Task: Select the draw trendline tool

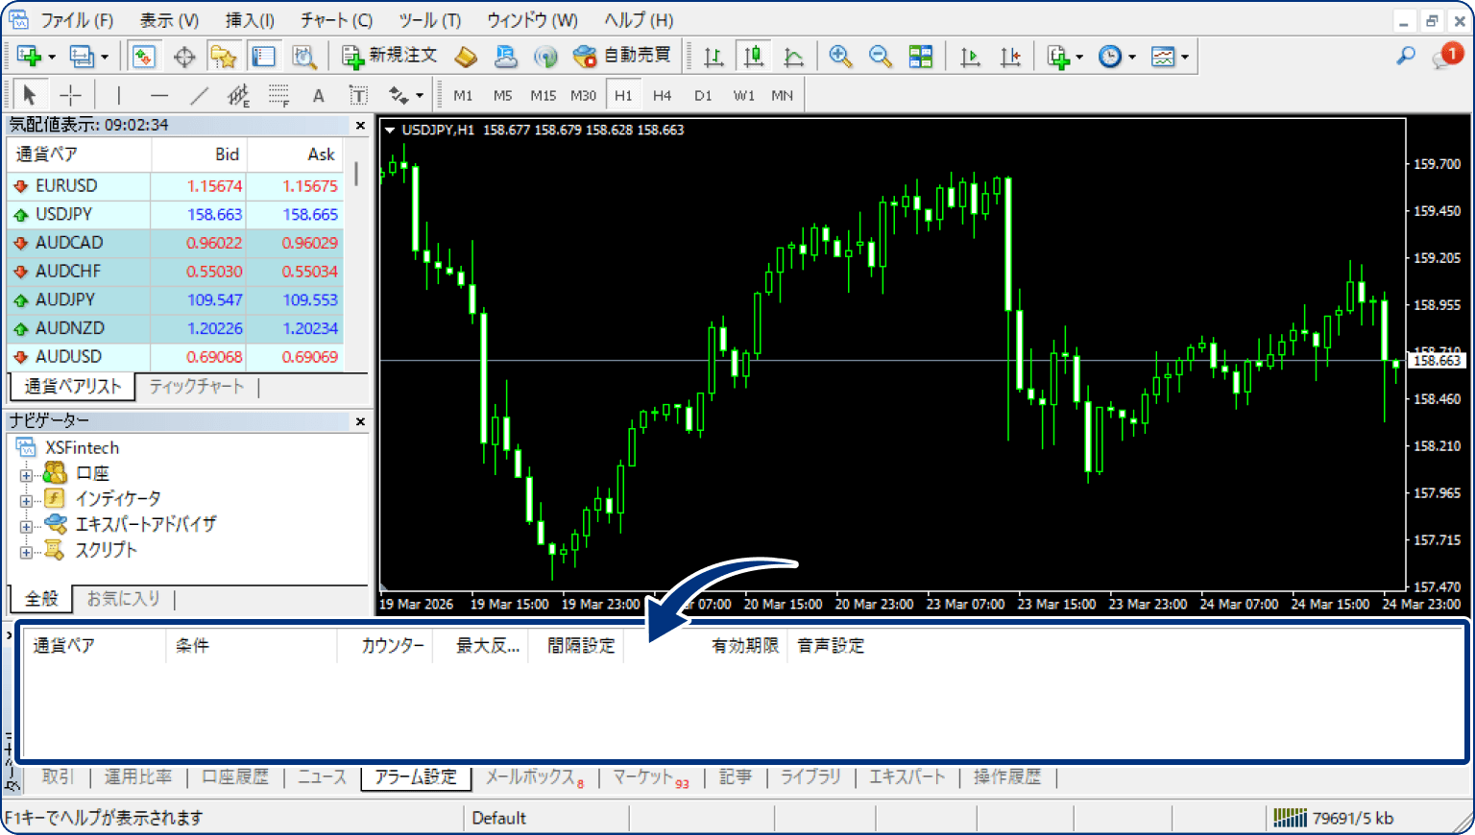Action: click(x=199, y=95)
